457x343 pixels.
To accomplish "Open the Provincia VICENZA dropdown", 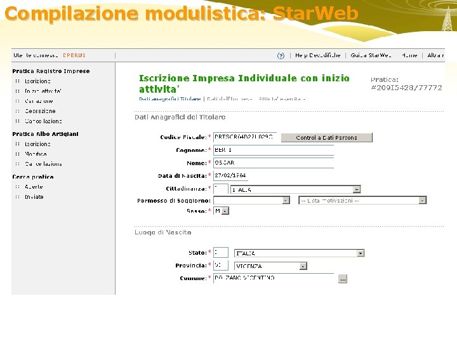I will pos(270,266).
